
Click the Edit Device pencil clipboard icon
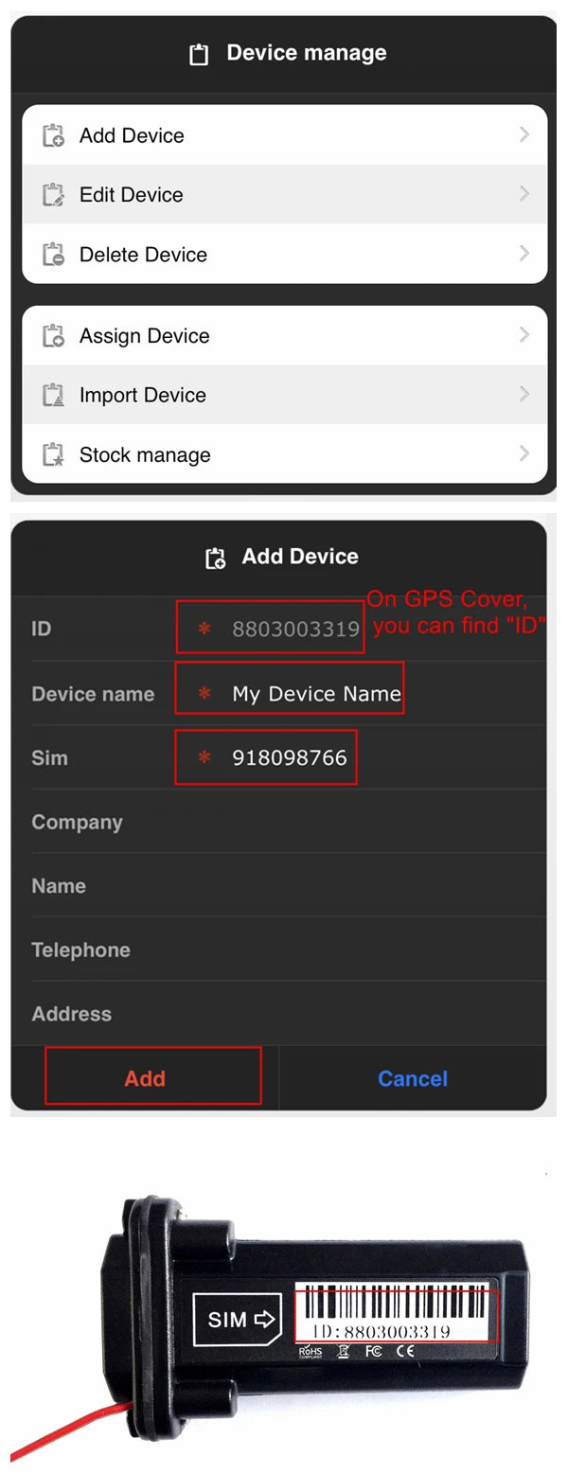click(x=53, y=195)
